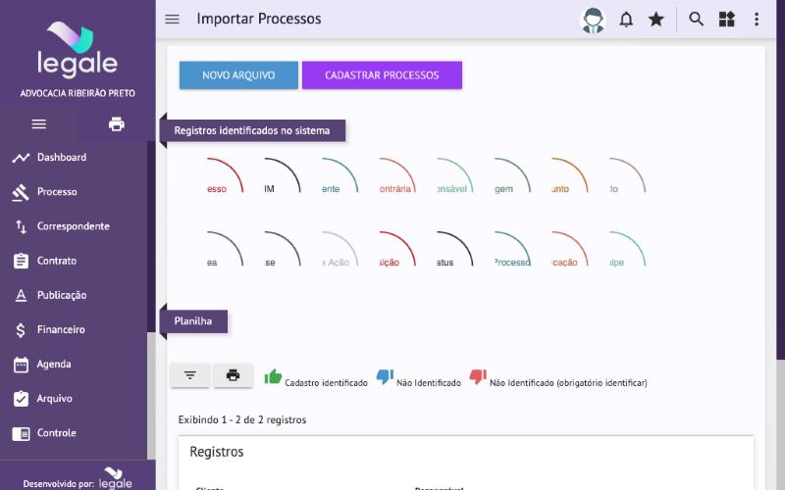This screenshot has height=490, width=785.
Task: Click the Planilha section header
Action: tap(193, 321)
